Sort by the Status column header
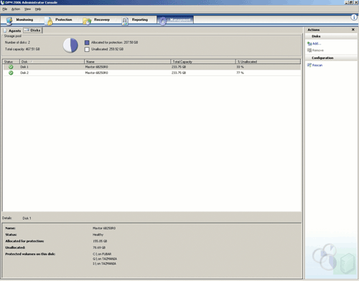Viewport: 359px width, 281px height. point(11,62)
